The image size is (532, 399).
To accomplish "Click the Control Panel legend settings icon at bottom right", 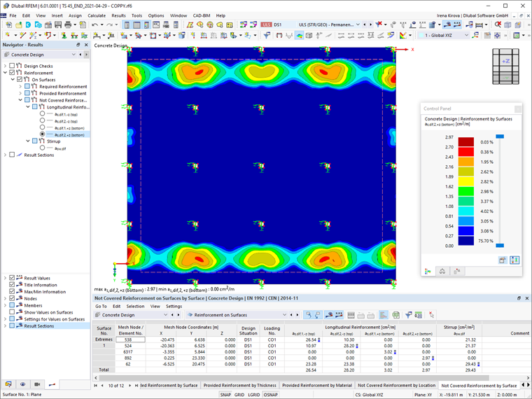I will (514, 260).
